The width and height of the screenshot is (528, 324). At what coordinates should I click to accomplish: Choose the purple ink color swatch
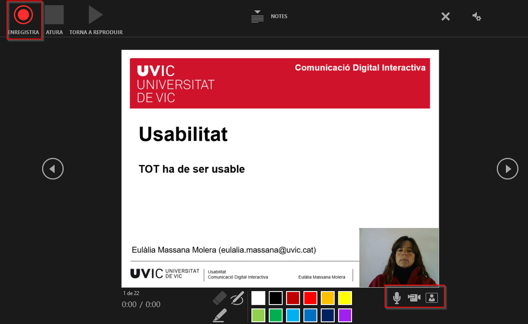click(x=345, y=315)
